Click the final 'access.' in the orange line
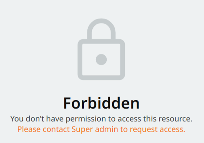Screen dimensions: 204x143 point(172,130)
